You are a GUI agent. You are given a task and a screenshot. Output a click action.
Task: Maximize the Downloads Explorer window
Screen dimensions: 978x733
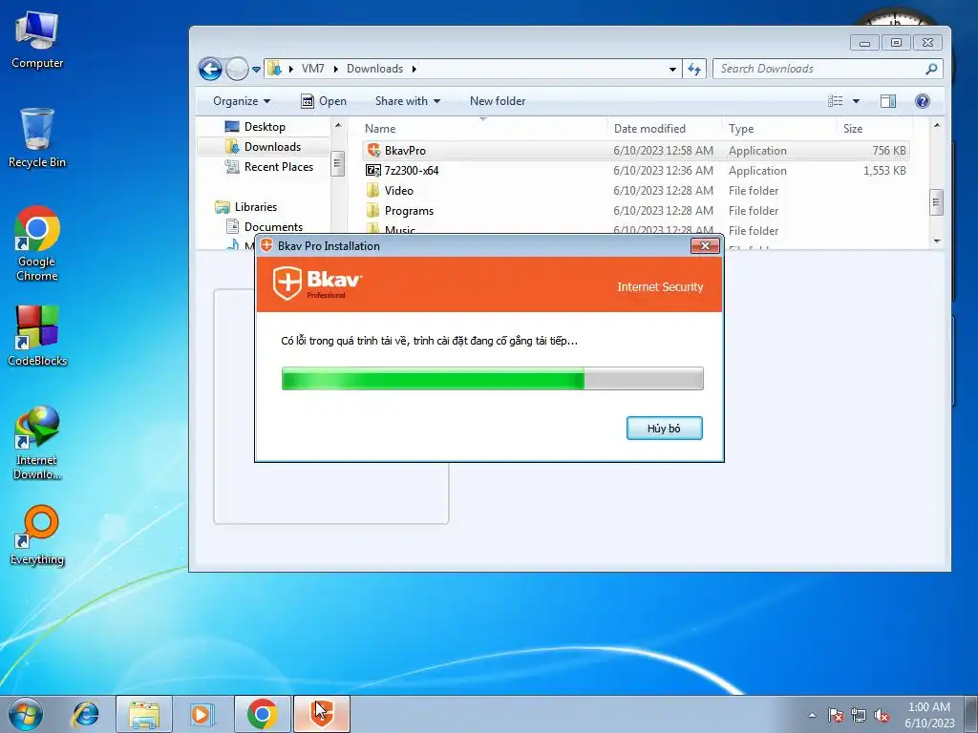(x=896, y=42)
